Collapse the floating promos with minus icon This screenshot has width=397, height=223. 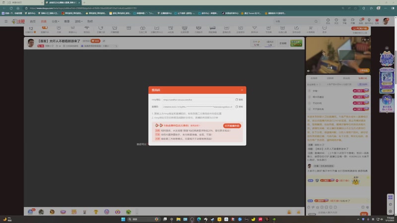click(387, 48)
